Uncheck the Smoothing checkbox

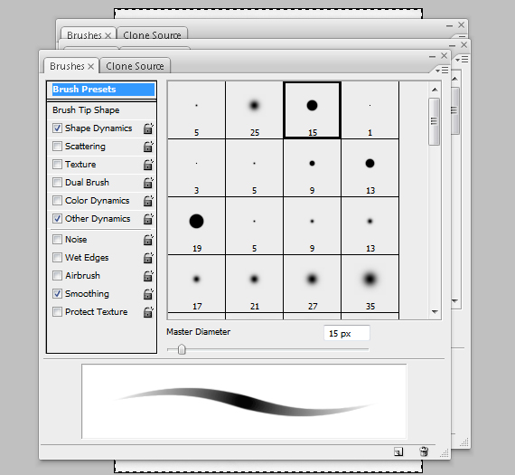pos(57,293)
